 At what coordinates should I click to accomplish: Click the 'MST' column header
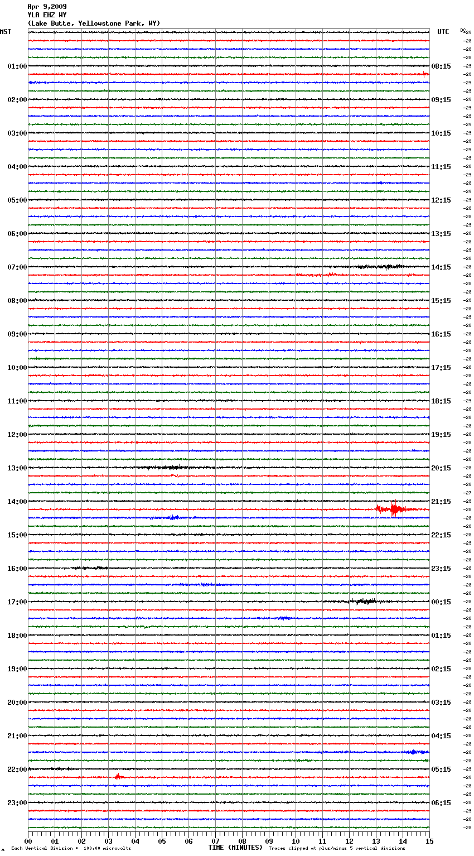(6, 32)
